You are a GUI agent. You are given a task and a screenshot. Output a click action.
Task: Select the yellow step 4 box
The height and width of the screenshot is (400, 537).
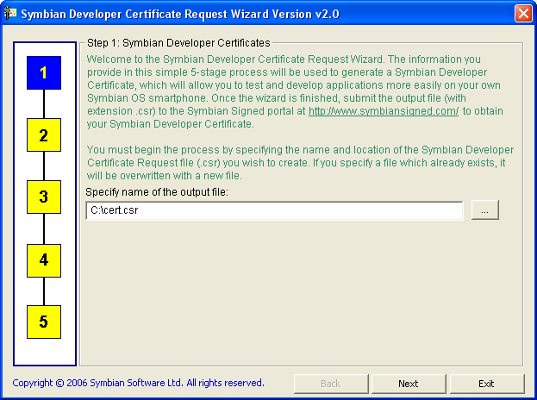coord(44,260)
